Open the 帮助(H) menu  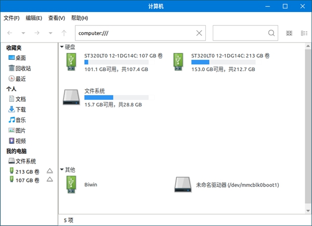(80, 18)
